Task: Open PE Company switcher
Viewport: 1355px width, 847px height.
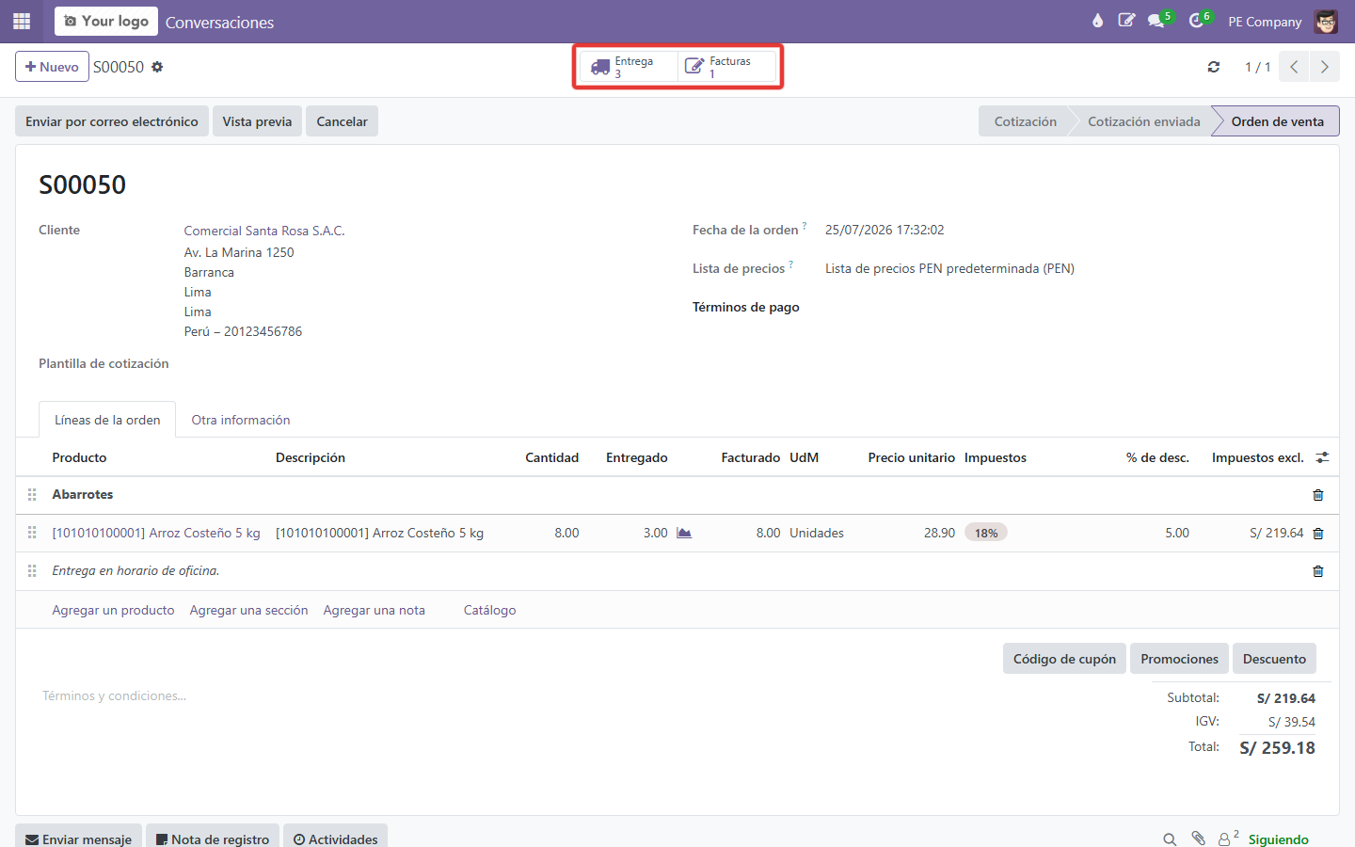Action: tap(1265, 22)
